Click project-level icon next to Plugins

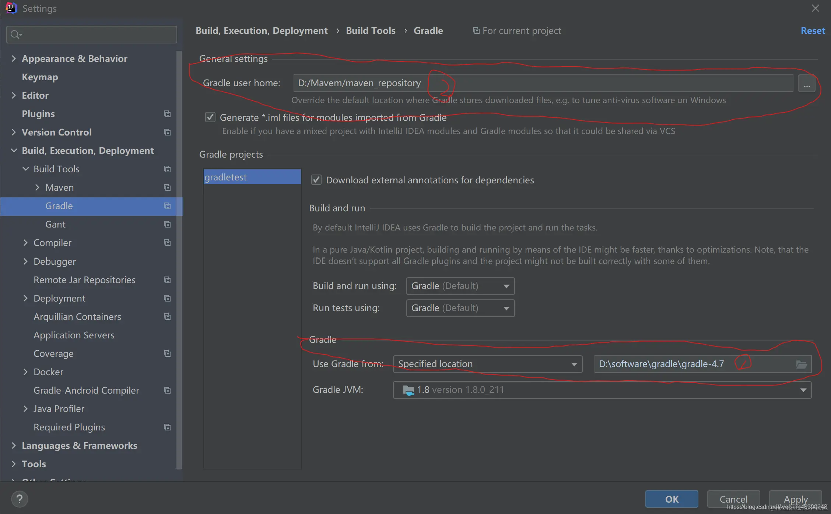(x=167, y=114)
